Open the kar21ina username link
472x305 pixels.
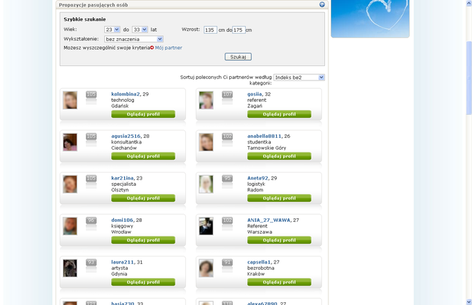tap(123, 178)
